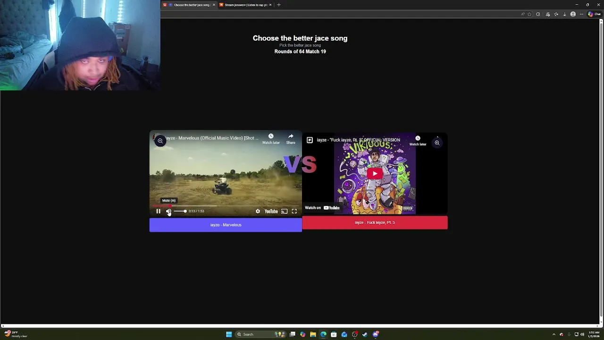
Task: Switch to 'Stream jonswerv' SoundCloud tab
Action: [x=246, y=5]
